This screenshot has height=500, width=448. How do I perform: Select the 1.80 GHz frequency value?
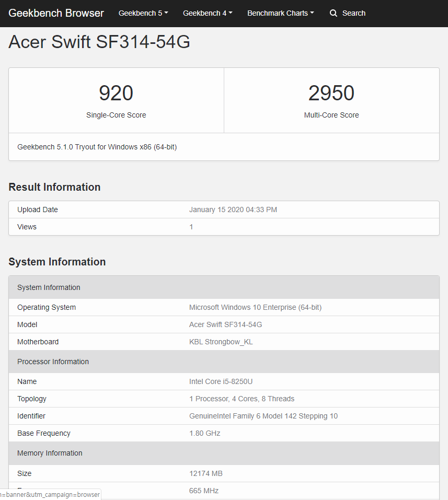pyautogui.click(x=205, y=433)
